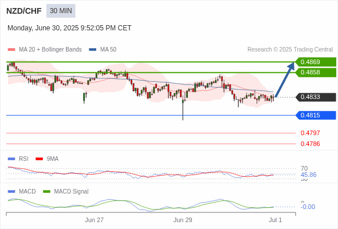Click the blue MA 50 legend swatch
Viewport: 338px width, 229px height.
pos(92,50)
